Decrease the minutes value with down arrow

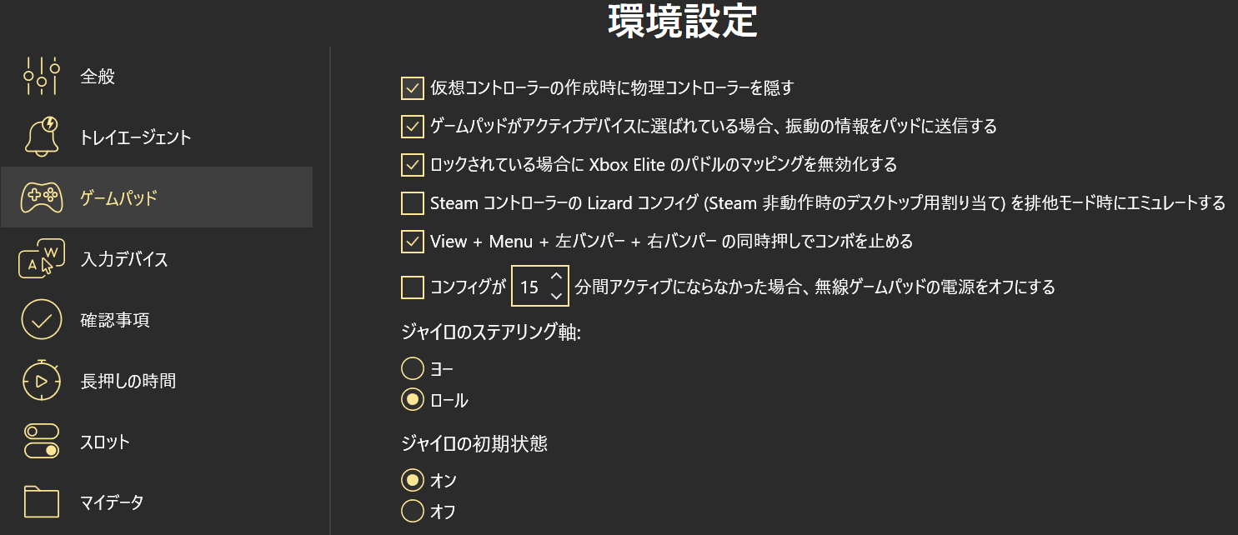coord(558,294)
